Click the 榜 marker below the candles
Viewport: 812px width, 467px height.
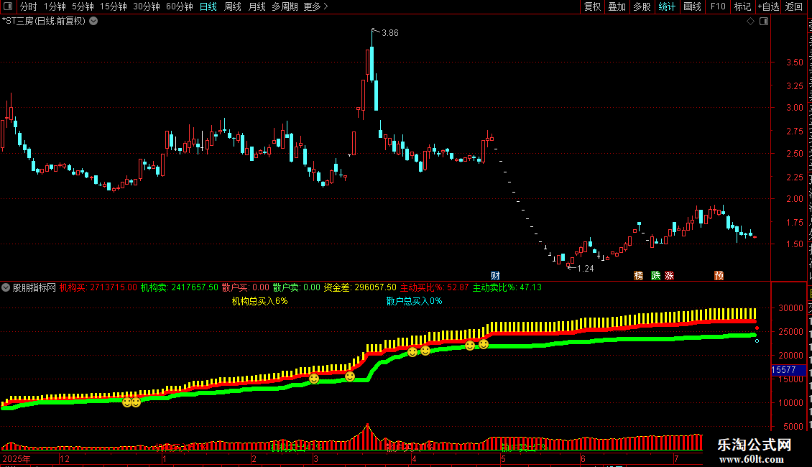coord(639,275)
